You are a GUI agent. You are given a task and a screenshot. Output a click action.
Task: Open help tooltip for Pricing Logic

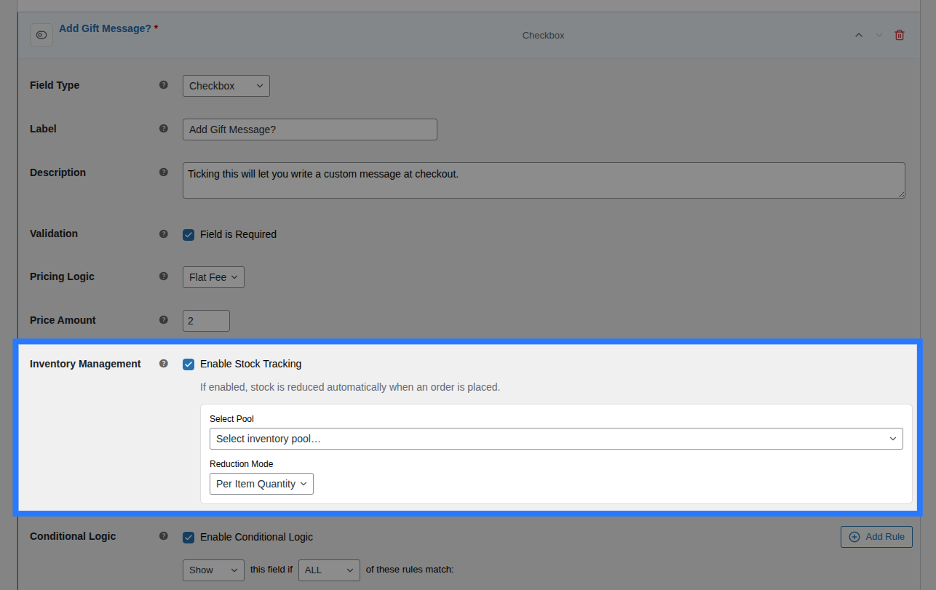(164, 276)
